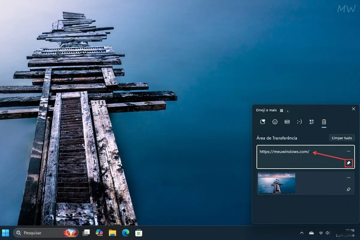The width and height of the screenshot is (360, 240).
Task: Click the volume speaker tray icon
Action: pyautogui.click(x=327, y=233)
